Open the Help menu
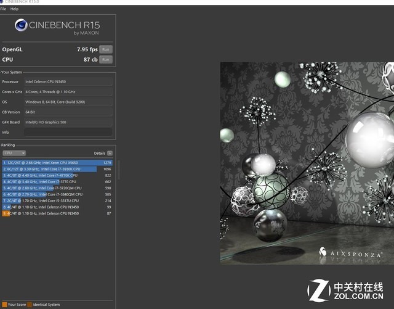394x309 pixels. tap(14, 9)
